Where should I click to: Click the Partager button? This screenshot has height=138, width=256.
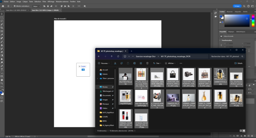point(237,6)
